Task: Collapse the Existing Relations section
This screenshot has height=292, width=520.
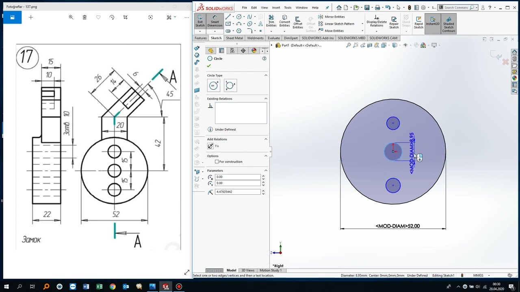Action: coord(266,99)
